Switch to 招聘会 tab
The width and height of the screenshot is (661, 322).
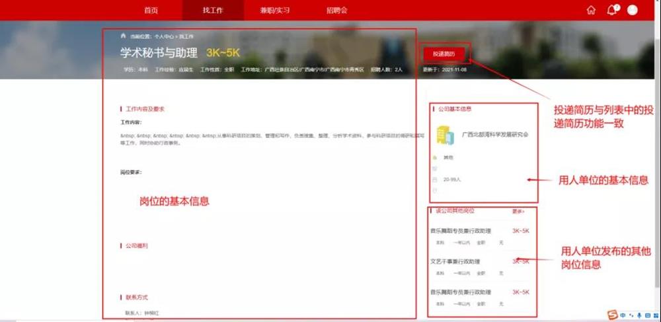[x=336, y=11]
